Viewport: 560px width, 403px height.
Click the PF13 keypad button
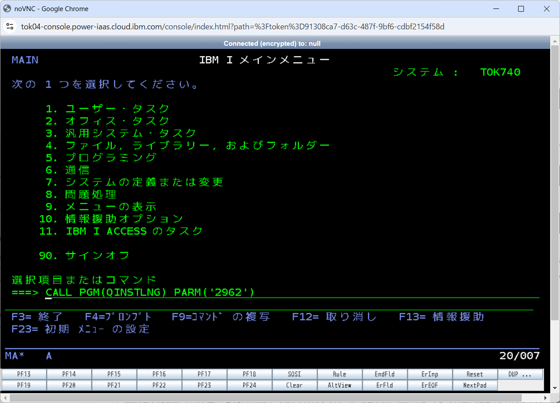coord(24,375)
